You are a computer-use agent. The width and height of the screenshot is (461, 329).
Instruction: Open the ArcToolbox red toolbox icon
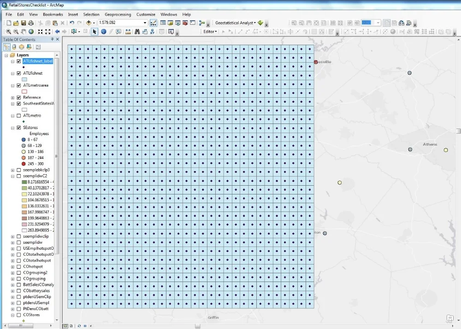pos(185,23)
